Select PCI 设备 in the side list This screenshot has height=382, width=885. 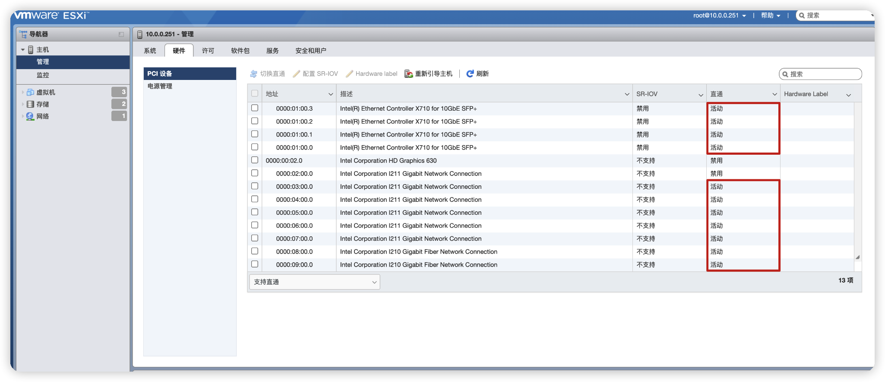[x=190, y=73]
